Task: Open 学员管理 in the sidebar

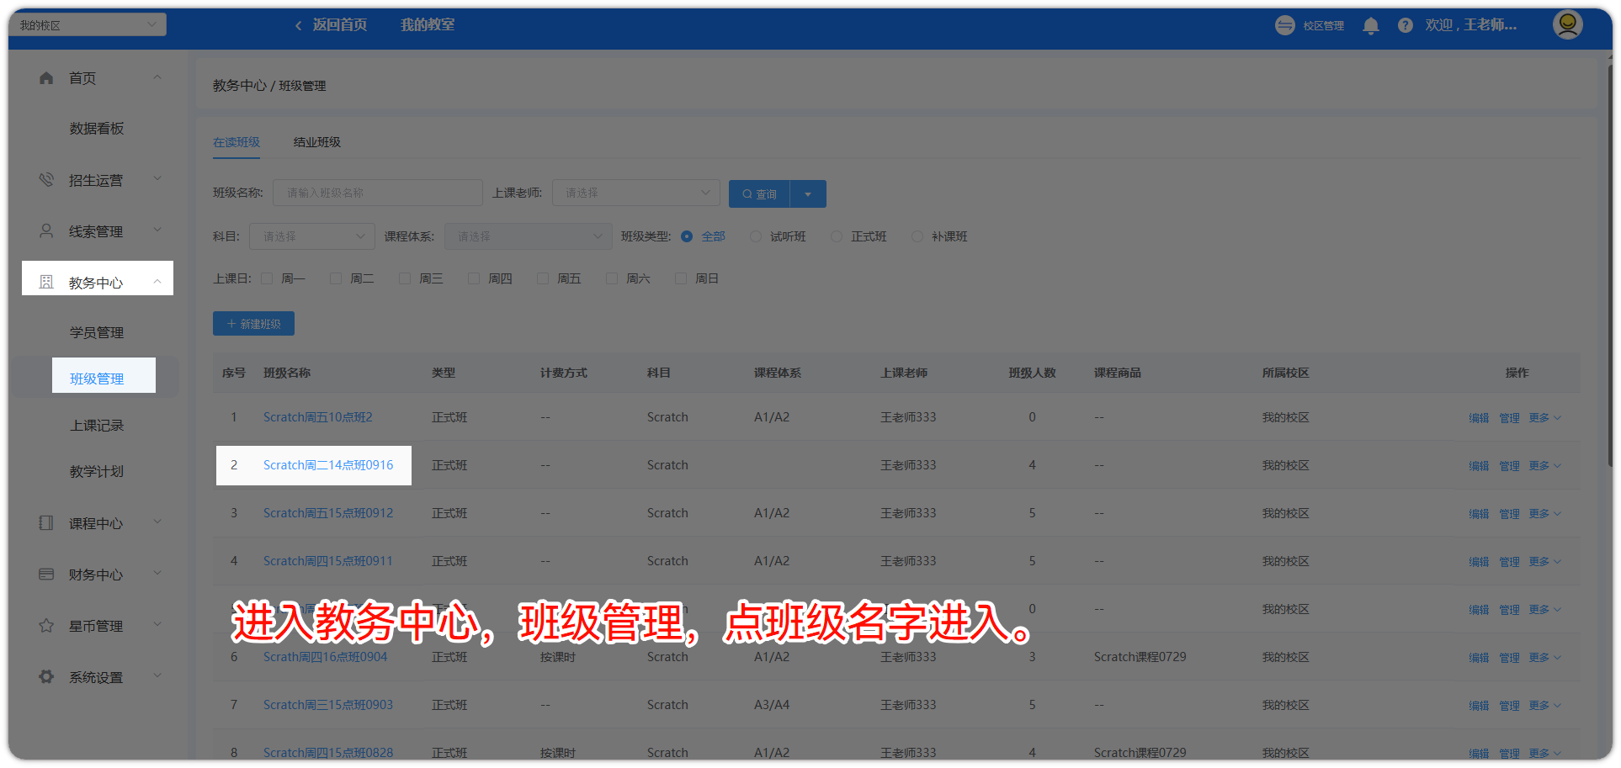Action: [97, 333]
